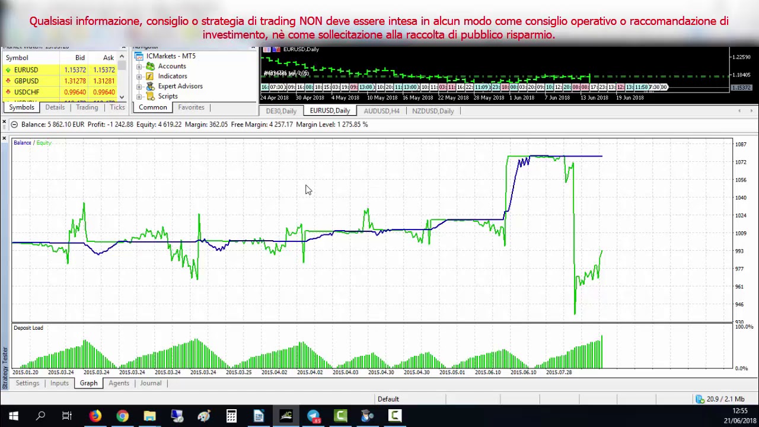Select the USDCHF symbol row
The image size is (759, 427).
click(x=60, y=93)
